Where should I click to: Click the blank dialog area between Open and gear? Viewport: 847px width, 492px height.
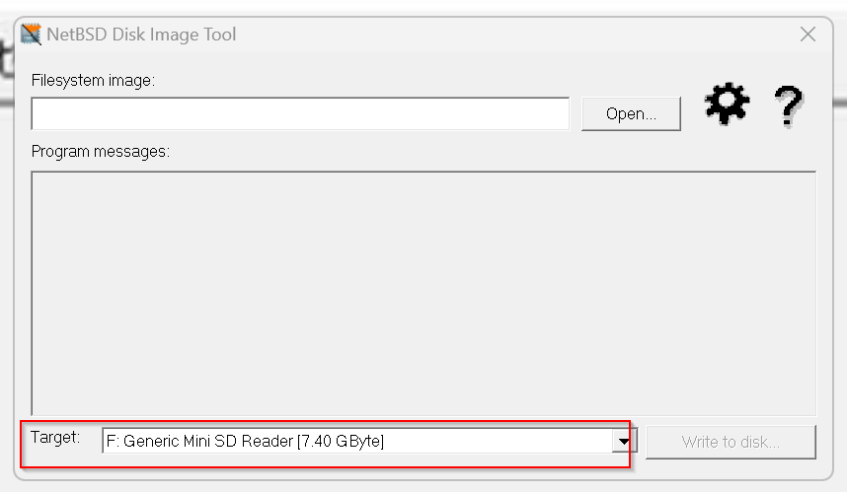[693, 113]
